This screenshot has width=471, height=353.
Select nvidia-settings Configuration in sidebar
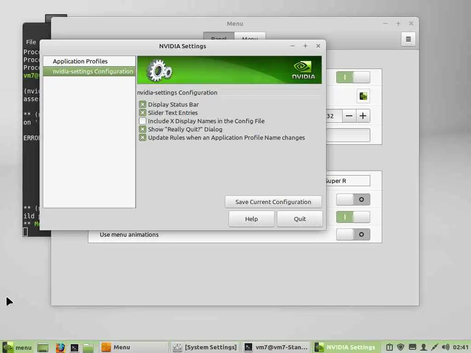(89, 71)
